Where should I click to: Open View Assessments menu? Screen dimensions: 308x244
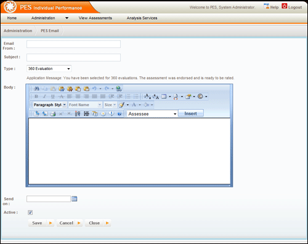point(95,18)
